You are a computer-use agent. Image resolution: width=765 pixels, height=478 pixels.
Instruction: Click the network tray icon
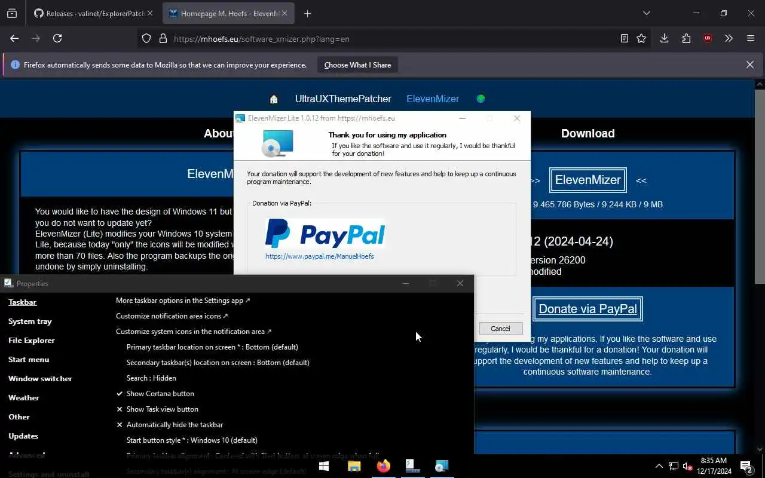pos(674,466)
